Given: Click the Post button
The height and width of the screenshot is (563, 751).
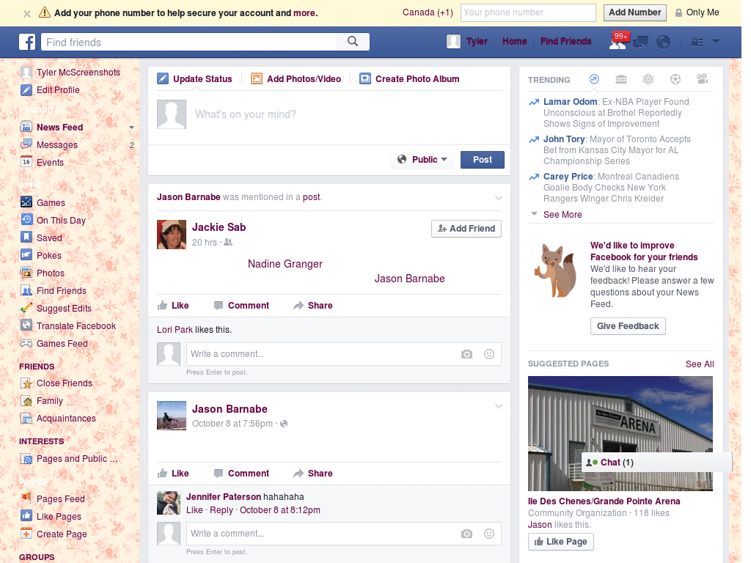Looking at the screenshot, I should pyautogui.click(x=483, y=160).
